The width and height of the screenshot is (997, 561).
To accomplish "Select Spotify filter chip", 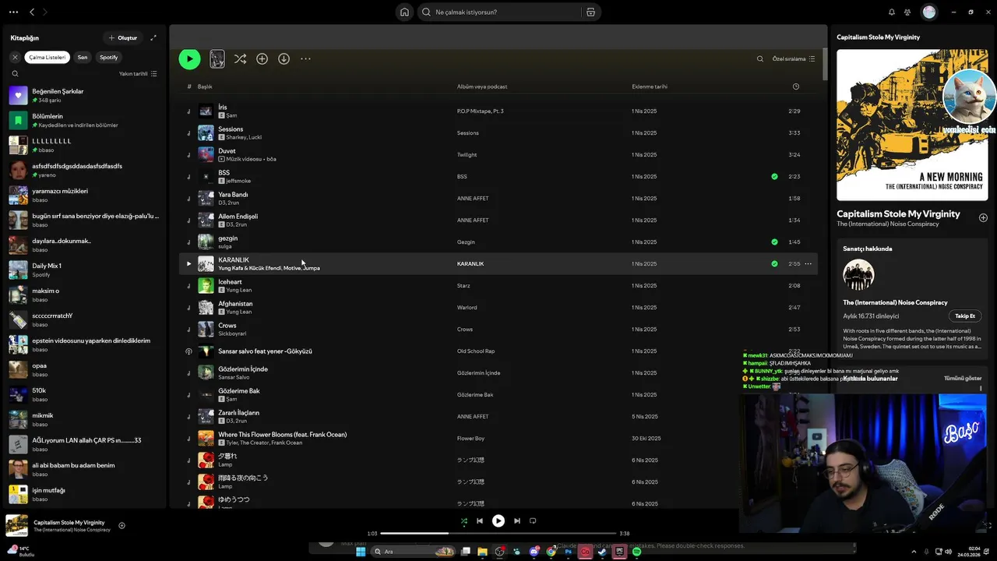I will pyautogui.click(x=109, y=57).
